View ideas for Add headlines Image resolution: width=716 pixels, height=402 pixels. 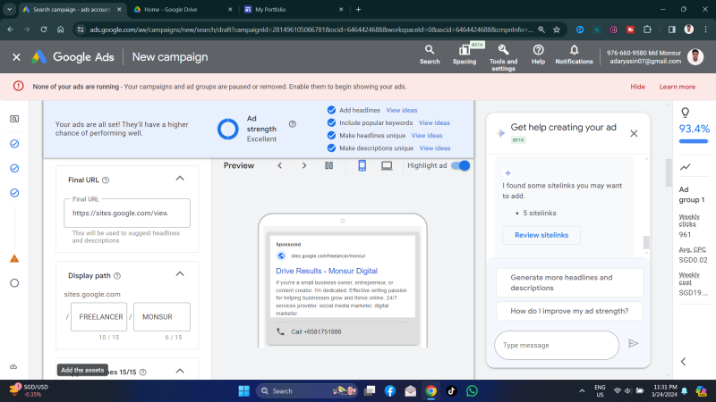(401, 110)
